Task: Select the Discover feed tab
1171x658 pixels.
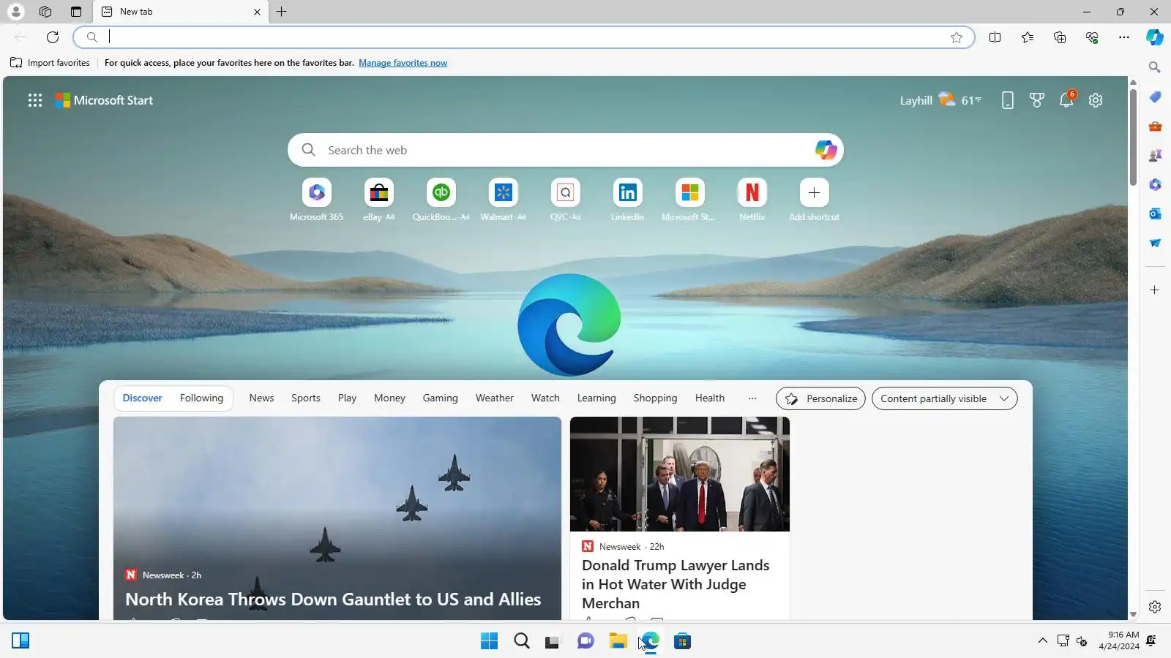Action: pyautogui.click(x=142, y=398)
